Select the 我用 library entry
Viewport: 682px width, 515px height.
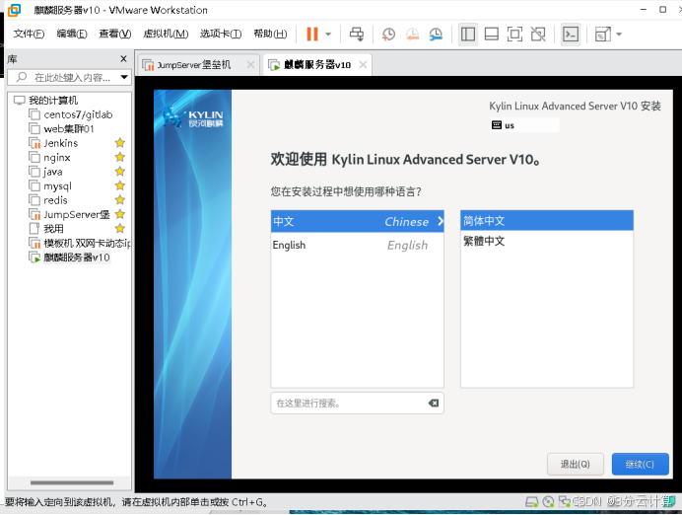coord(53,229)
